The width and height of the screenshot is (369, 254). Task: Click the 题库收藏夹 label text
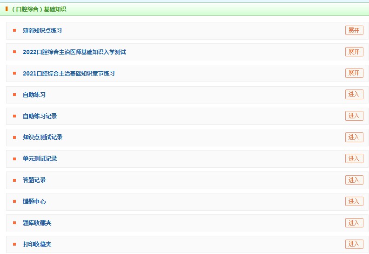coord(37,223)
